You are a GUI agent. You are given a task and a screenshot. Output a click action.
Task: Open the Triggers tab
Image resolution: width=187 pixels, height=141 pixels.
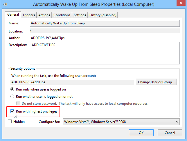click(28, 15)
